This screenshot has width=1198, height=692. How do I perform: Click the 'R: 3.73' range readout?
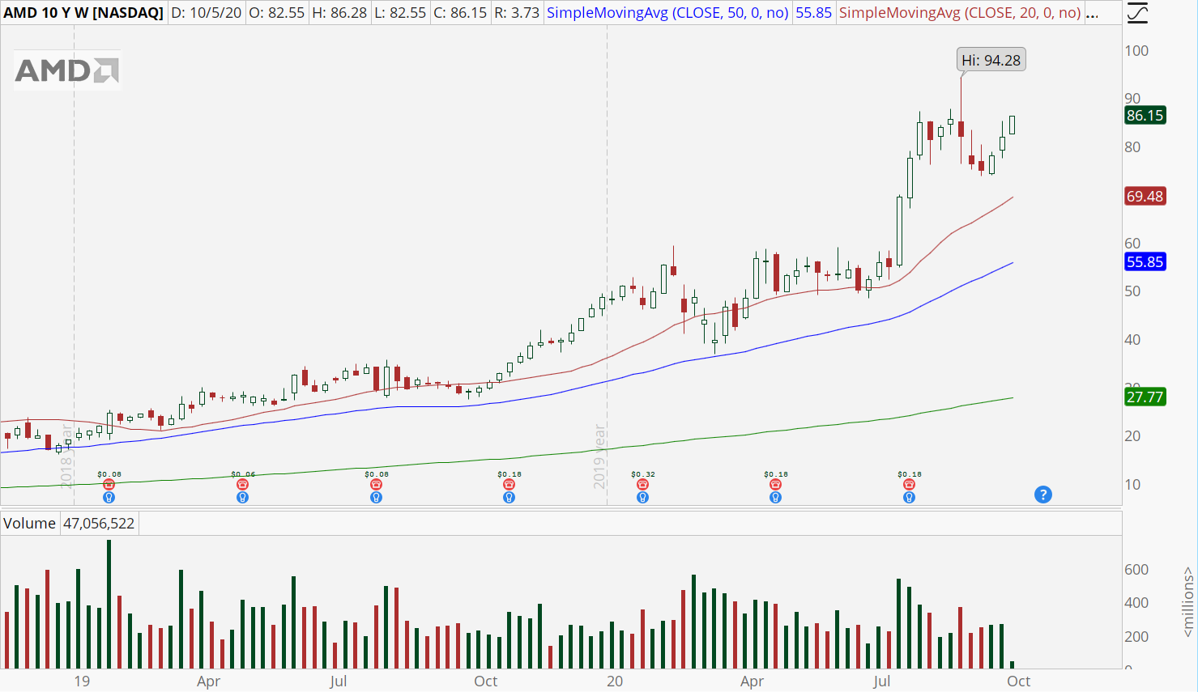coord(517,13)
